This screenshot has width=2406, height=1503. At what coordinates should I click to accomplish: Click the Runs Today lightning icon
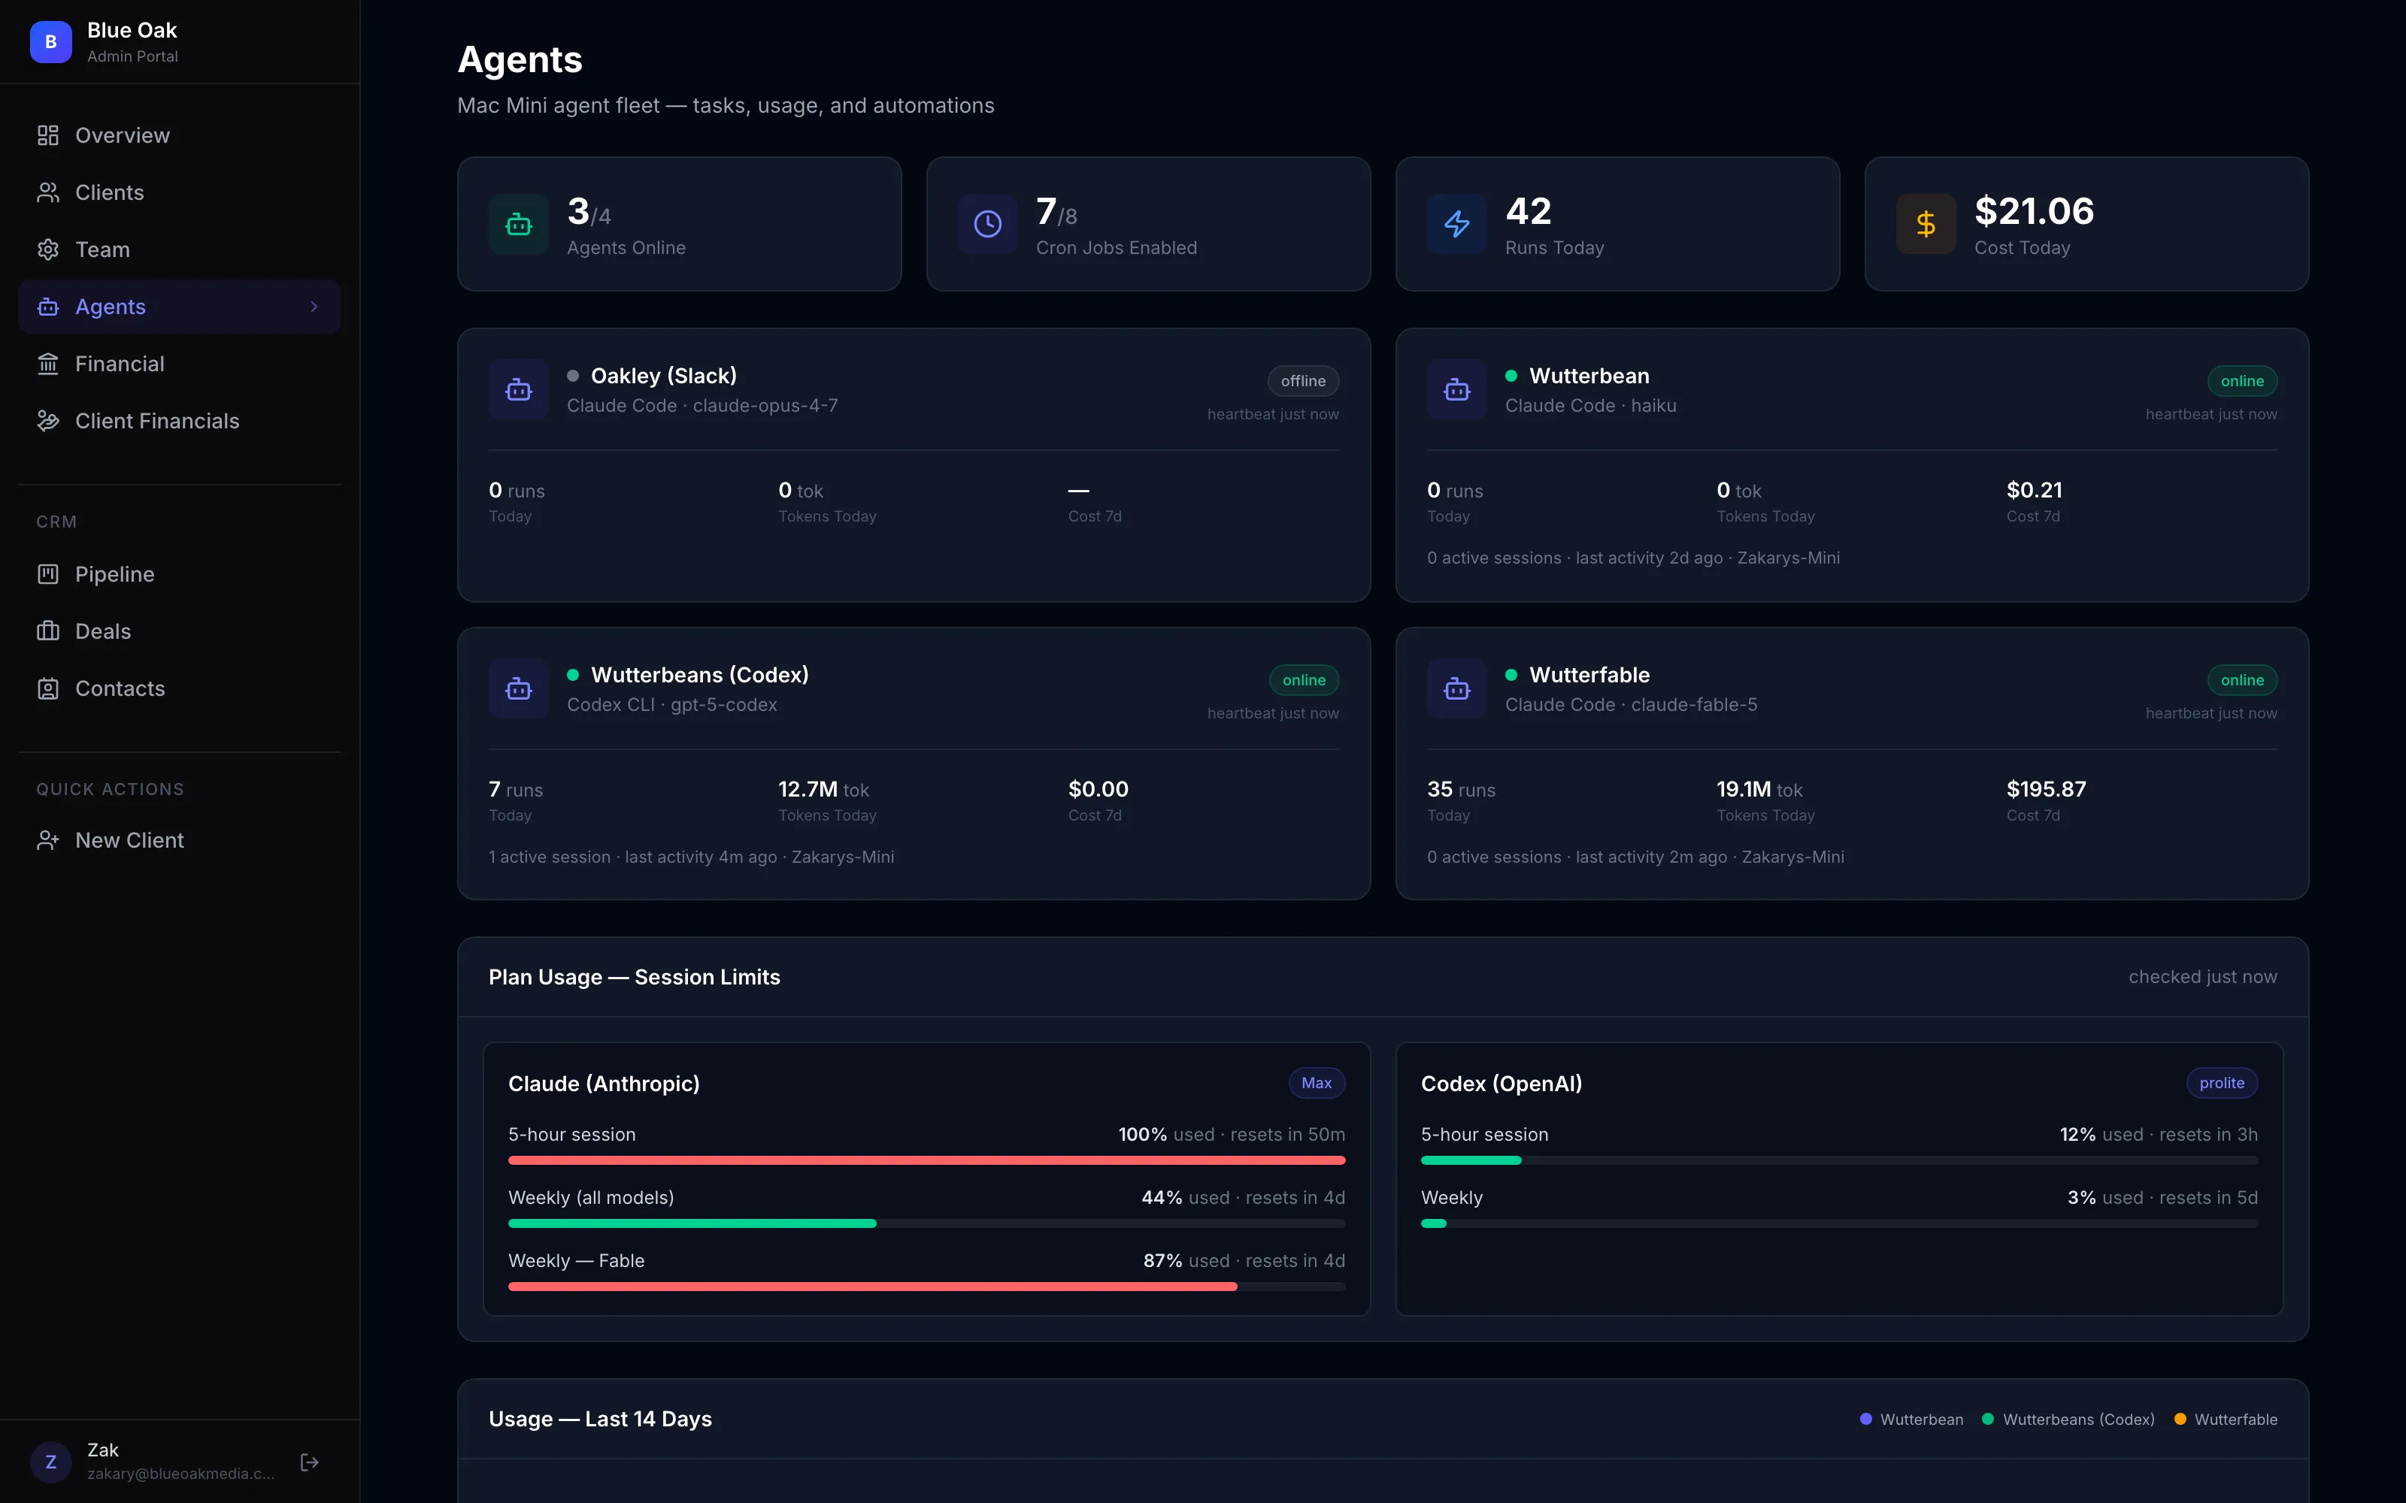[1456, 225]
